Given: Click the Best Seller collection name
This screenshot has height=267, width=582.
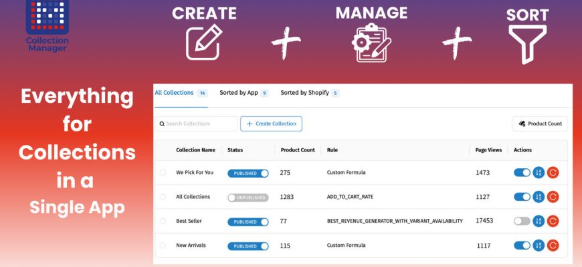Looking at the screenshot, I should coord(189,221).
